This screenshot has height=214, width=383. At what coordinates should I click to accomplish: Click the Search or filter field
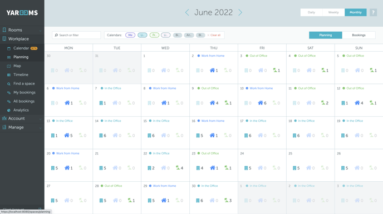click(76, 35)
